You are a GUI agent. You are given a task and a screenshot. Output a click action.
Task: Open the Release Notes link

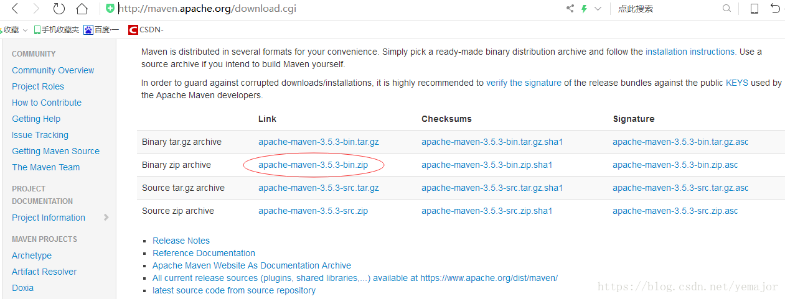[x=181, y=241]
